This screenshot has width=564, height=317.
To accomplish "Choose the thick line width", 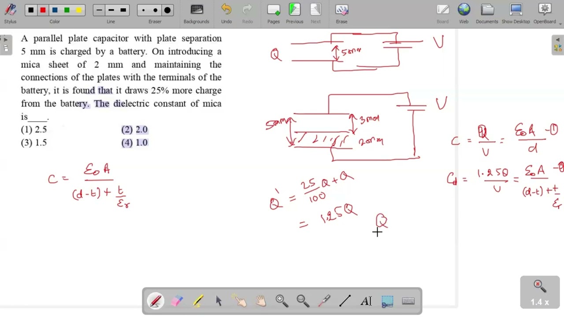I will 123,10.
